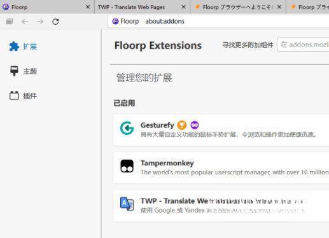Close the Floorp ブラウザーへようこそ tab
This screenshot has height=238, width=329.
click(279, 7)
